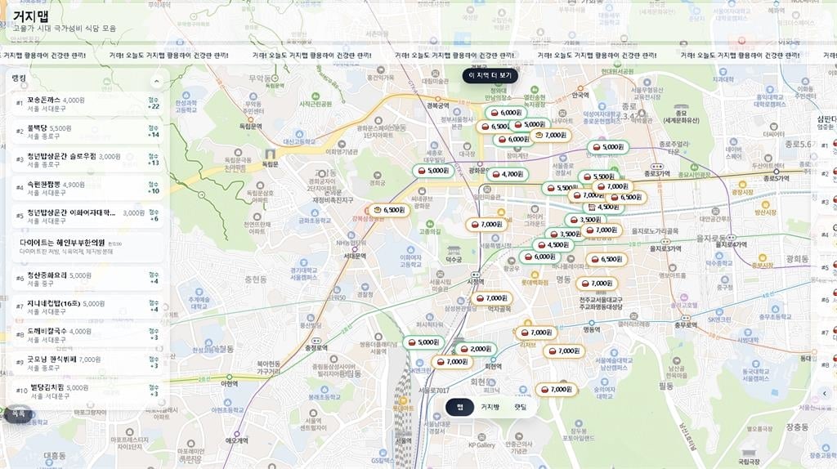Click the 4,700원 map marker
This screenshot has height=469, width=837.
pos(507,174)
